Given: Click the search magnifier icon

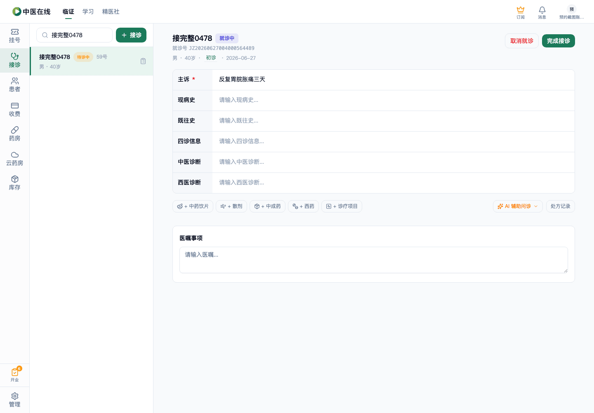Looking at the screenshot, I should tap(45, 35).
